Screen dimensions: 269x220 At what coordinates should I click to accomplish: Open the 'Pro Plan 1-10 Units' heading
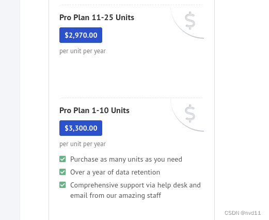coord(94,111)
